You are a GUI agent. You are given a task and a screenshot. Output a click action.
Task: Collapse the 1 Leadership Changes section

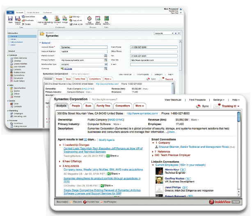pos(60,145)
